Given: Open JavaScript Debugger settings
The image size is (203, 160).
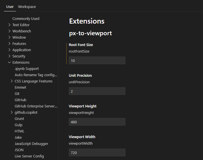Looking at the screenshot, I should [x=31, y=144].
